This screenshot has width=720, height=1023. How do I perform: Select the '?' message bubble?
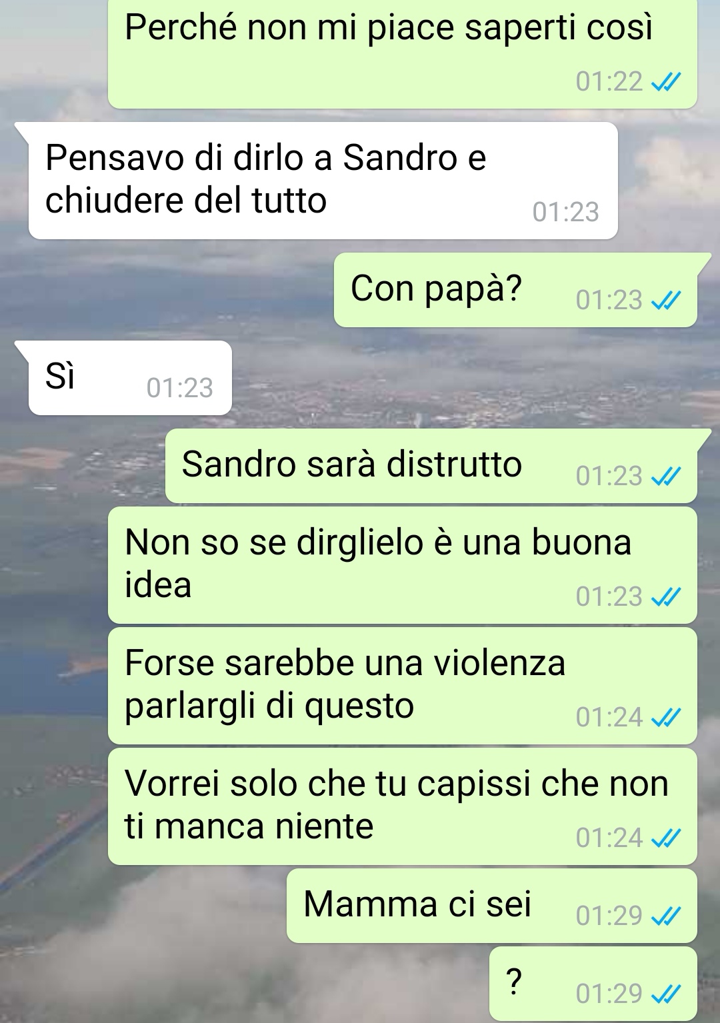click(593, 984)
